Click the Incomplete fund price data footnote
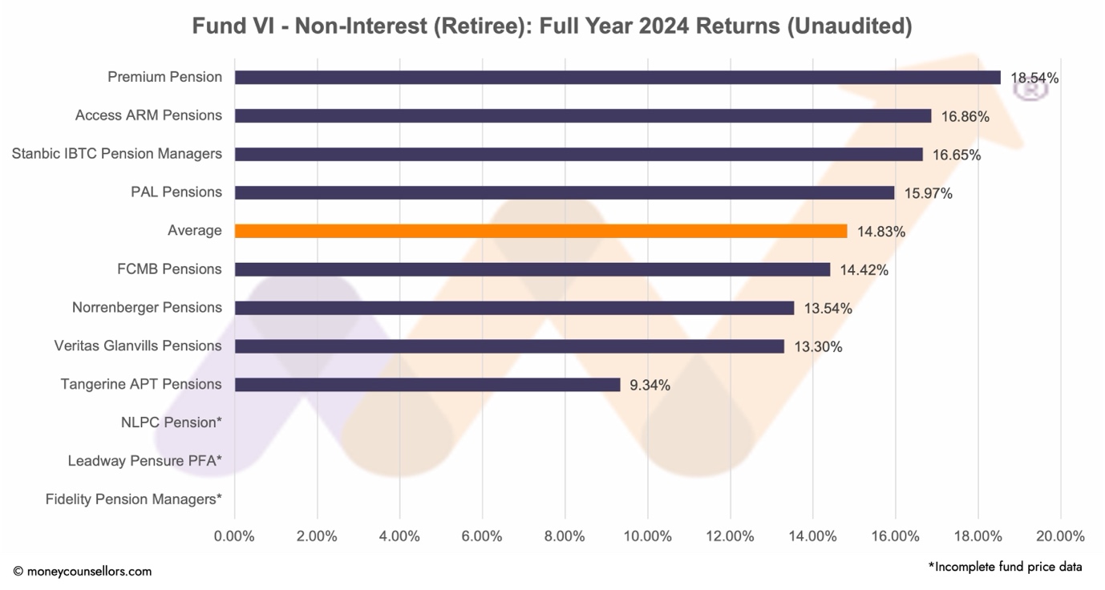This screenshot has width=1105, height=590. coord(1005,567)
